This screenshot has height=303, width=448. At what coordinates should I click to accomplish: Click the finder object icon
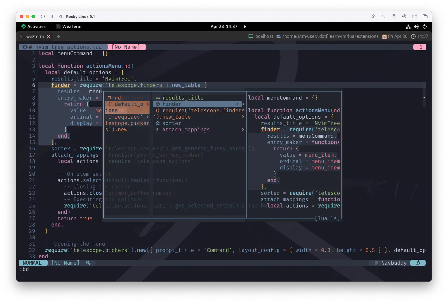158,104
